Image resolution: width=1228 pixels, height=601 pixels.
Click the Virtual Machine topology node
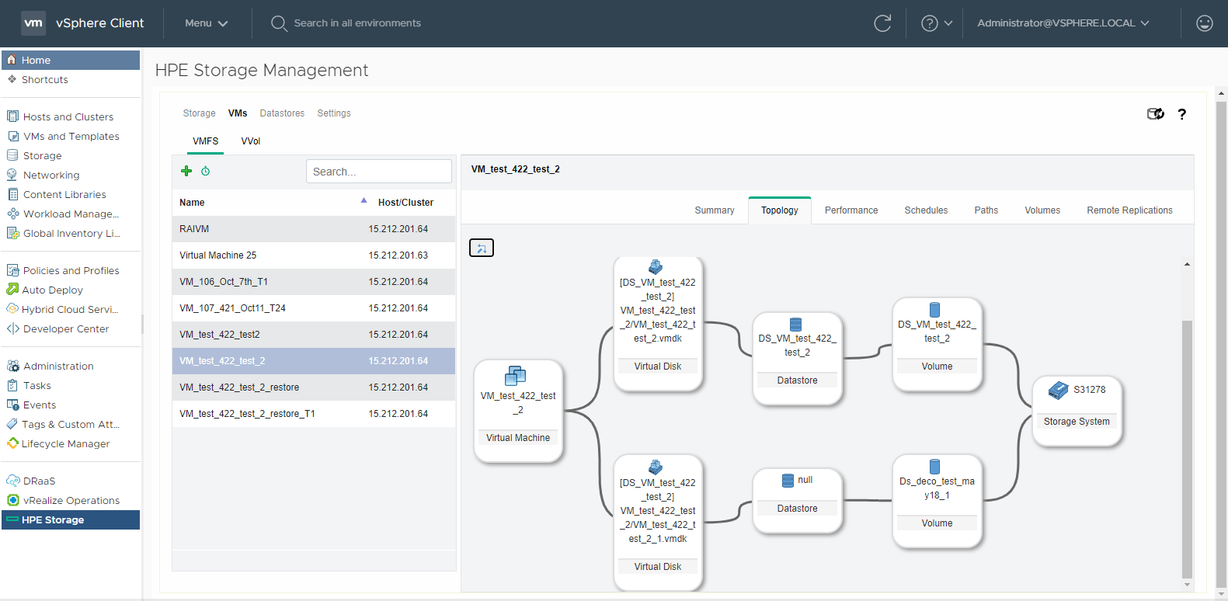pyautogui.click(x=518, y=411)
